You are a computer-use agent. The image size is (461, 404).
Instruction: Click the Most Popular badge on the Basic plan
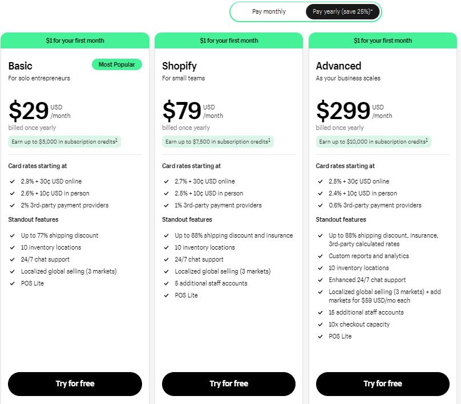pyautogui.click(x=116, y=64)
